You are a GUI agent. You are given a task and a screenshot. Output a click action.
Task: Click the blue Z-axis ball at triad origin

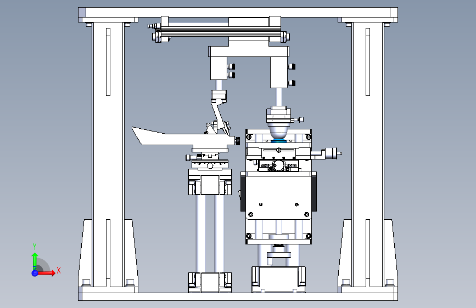(35, 273)
